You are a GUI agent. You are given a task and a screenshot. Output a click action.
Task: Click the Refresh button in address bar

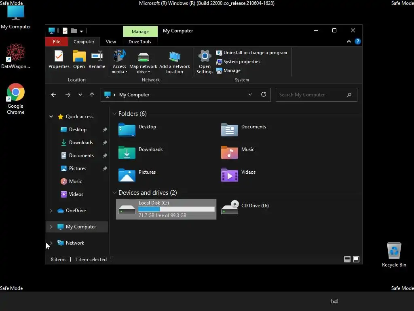click(264, 94)
